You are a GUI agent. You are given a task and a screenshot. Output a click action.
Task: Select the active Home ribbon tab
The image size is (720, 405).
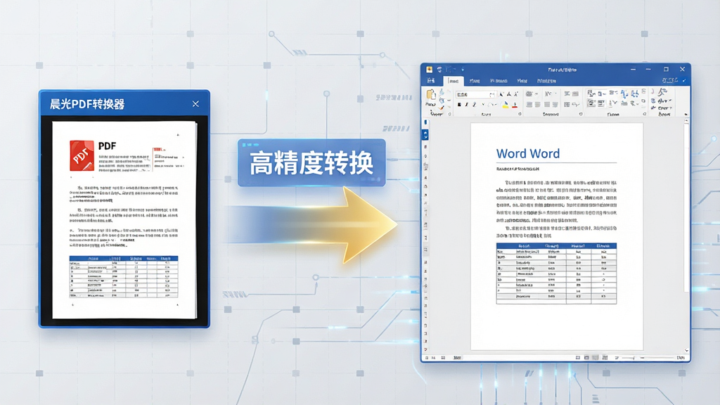(454, 81)
